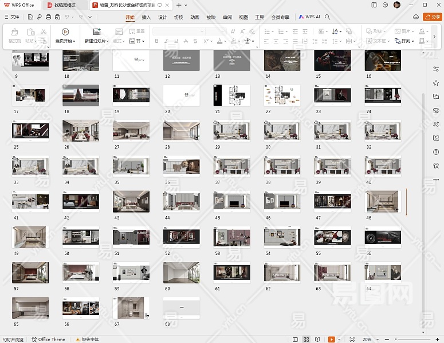Viewport: 444px width, 343px height.
Task: Open the 插入 ribbon tab
Action: click(x=146, y=17)
